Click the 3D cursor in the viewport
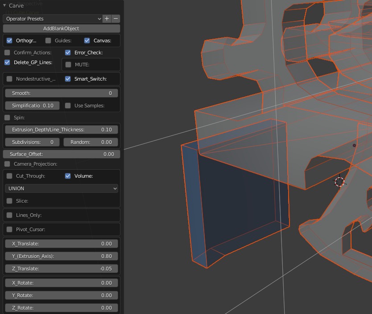 coord(339,182)
